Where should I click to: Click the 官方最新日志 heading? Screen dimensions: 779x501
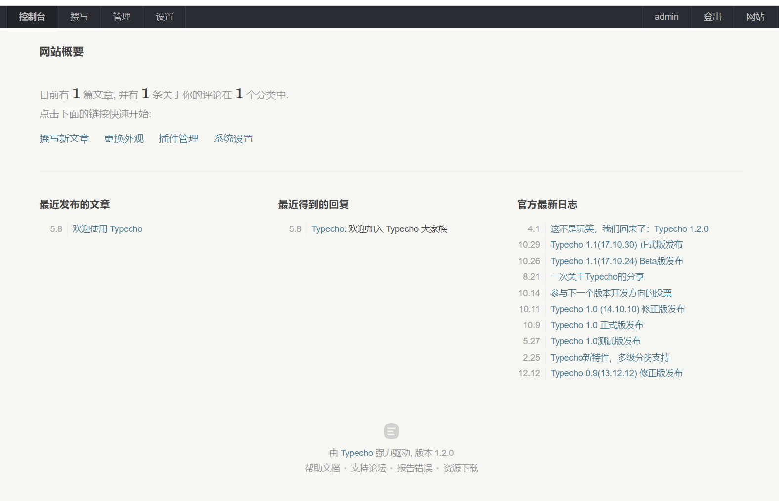(x=547, y=204)
